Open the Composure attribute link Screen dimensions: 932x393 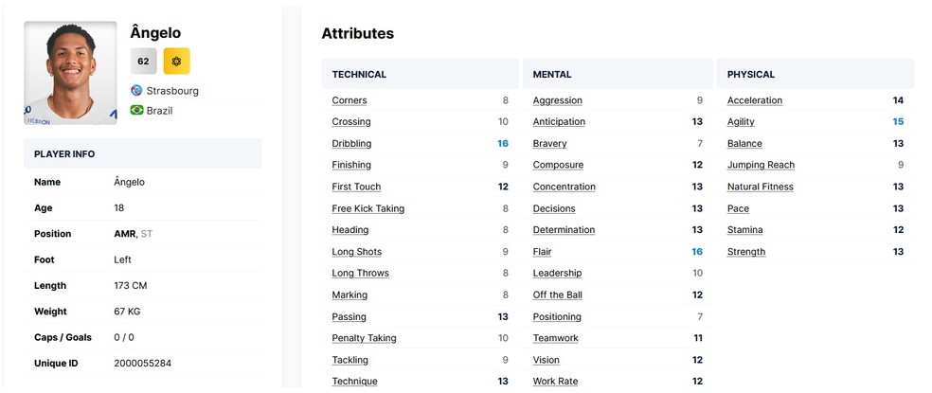[558, 165]
